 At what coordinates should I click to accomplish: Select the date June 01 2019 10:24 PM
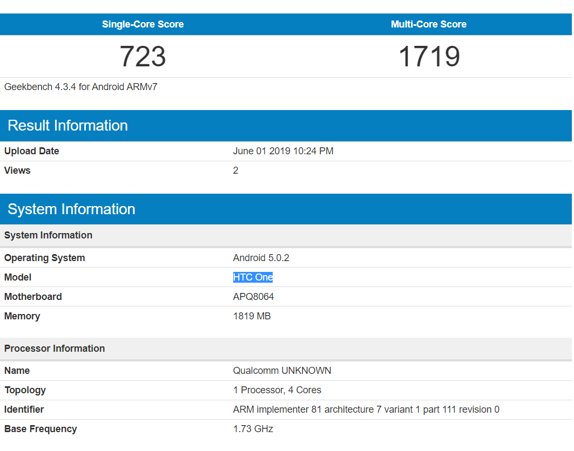(283, 151)
